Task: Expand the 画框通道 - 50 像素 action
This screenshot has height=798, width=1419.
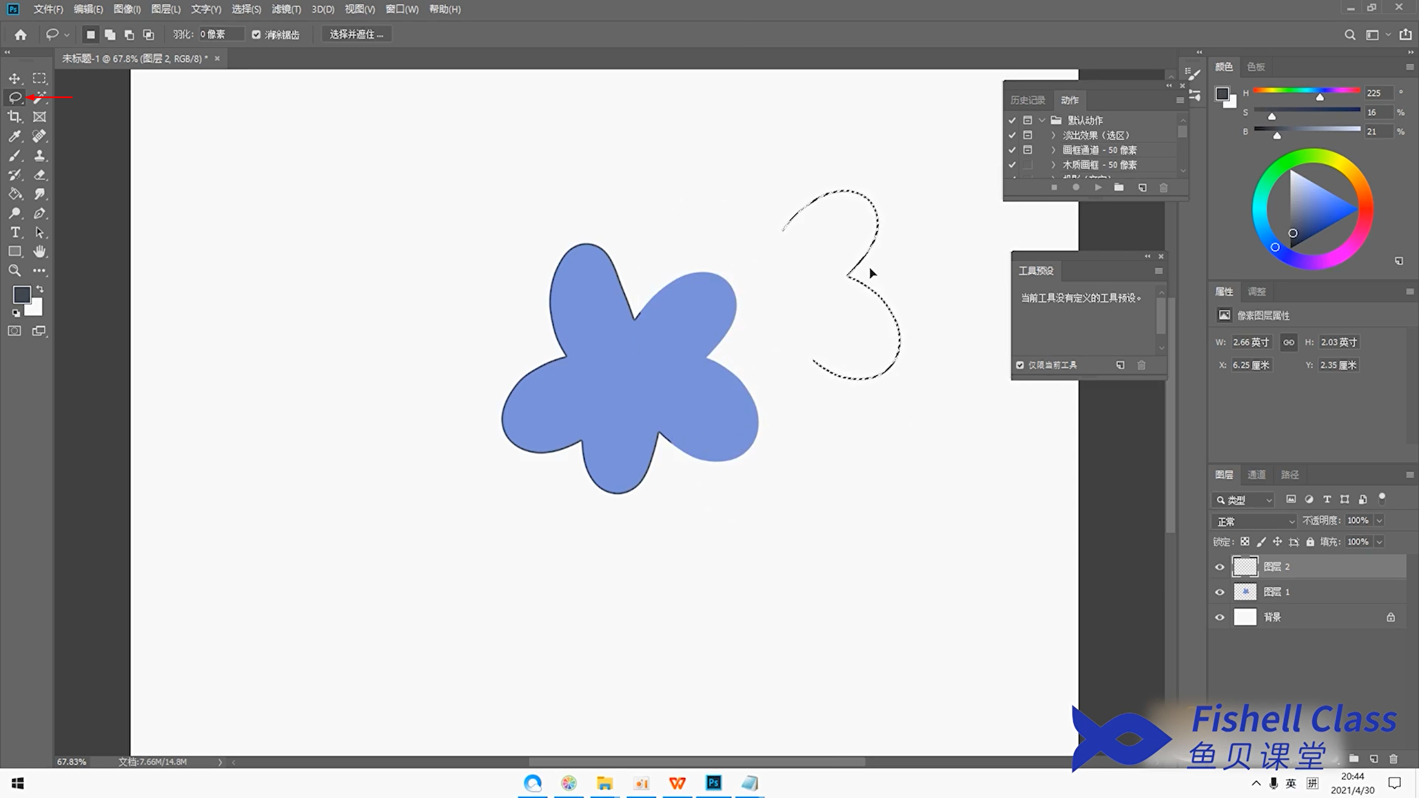Action: click(1053, 150)
